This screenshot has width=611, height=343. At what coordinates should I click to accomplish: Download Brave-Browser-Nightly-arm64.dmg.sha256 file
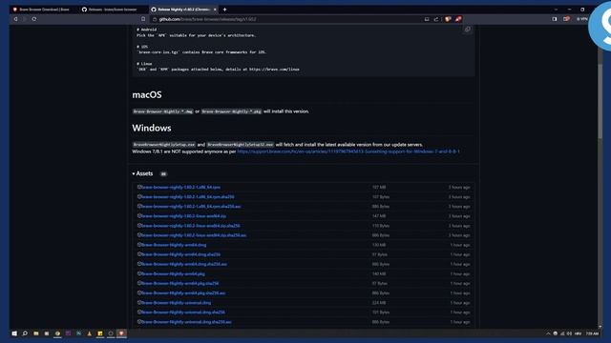[180, 254]
